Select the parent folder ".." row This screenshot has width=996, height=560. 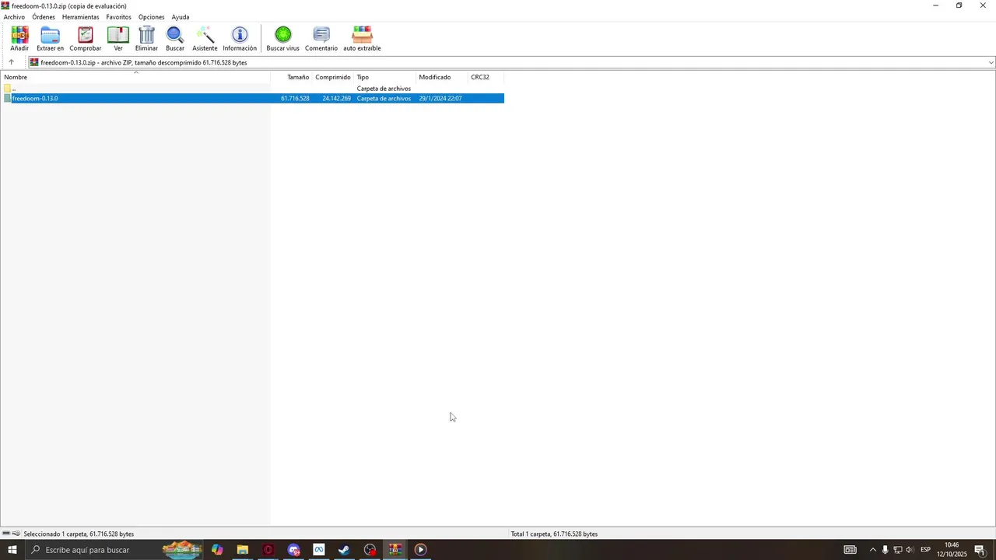[x=253, y=89]
